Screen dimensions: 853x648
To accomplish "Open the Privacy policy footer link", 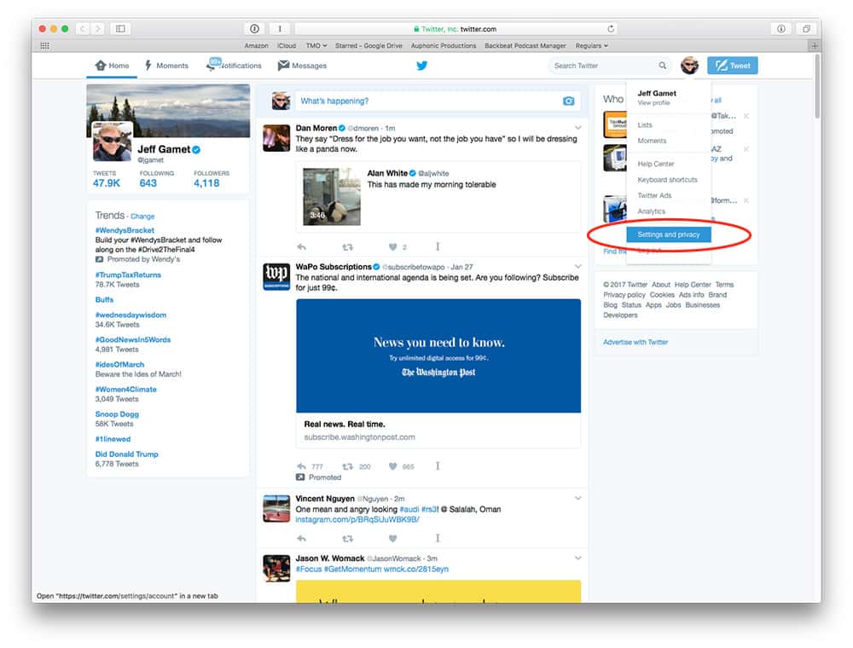I will [x=624, y=295].
